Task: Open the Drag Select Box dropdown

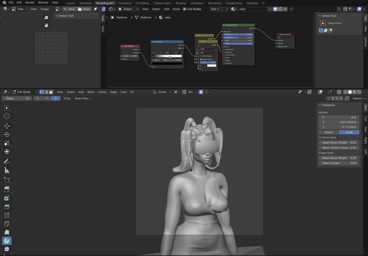Action: [x=82, y=98]
